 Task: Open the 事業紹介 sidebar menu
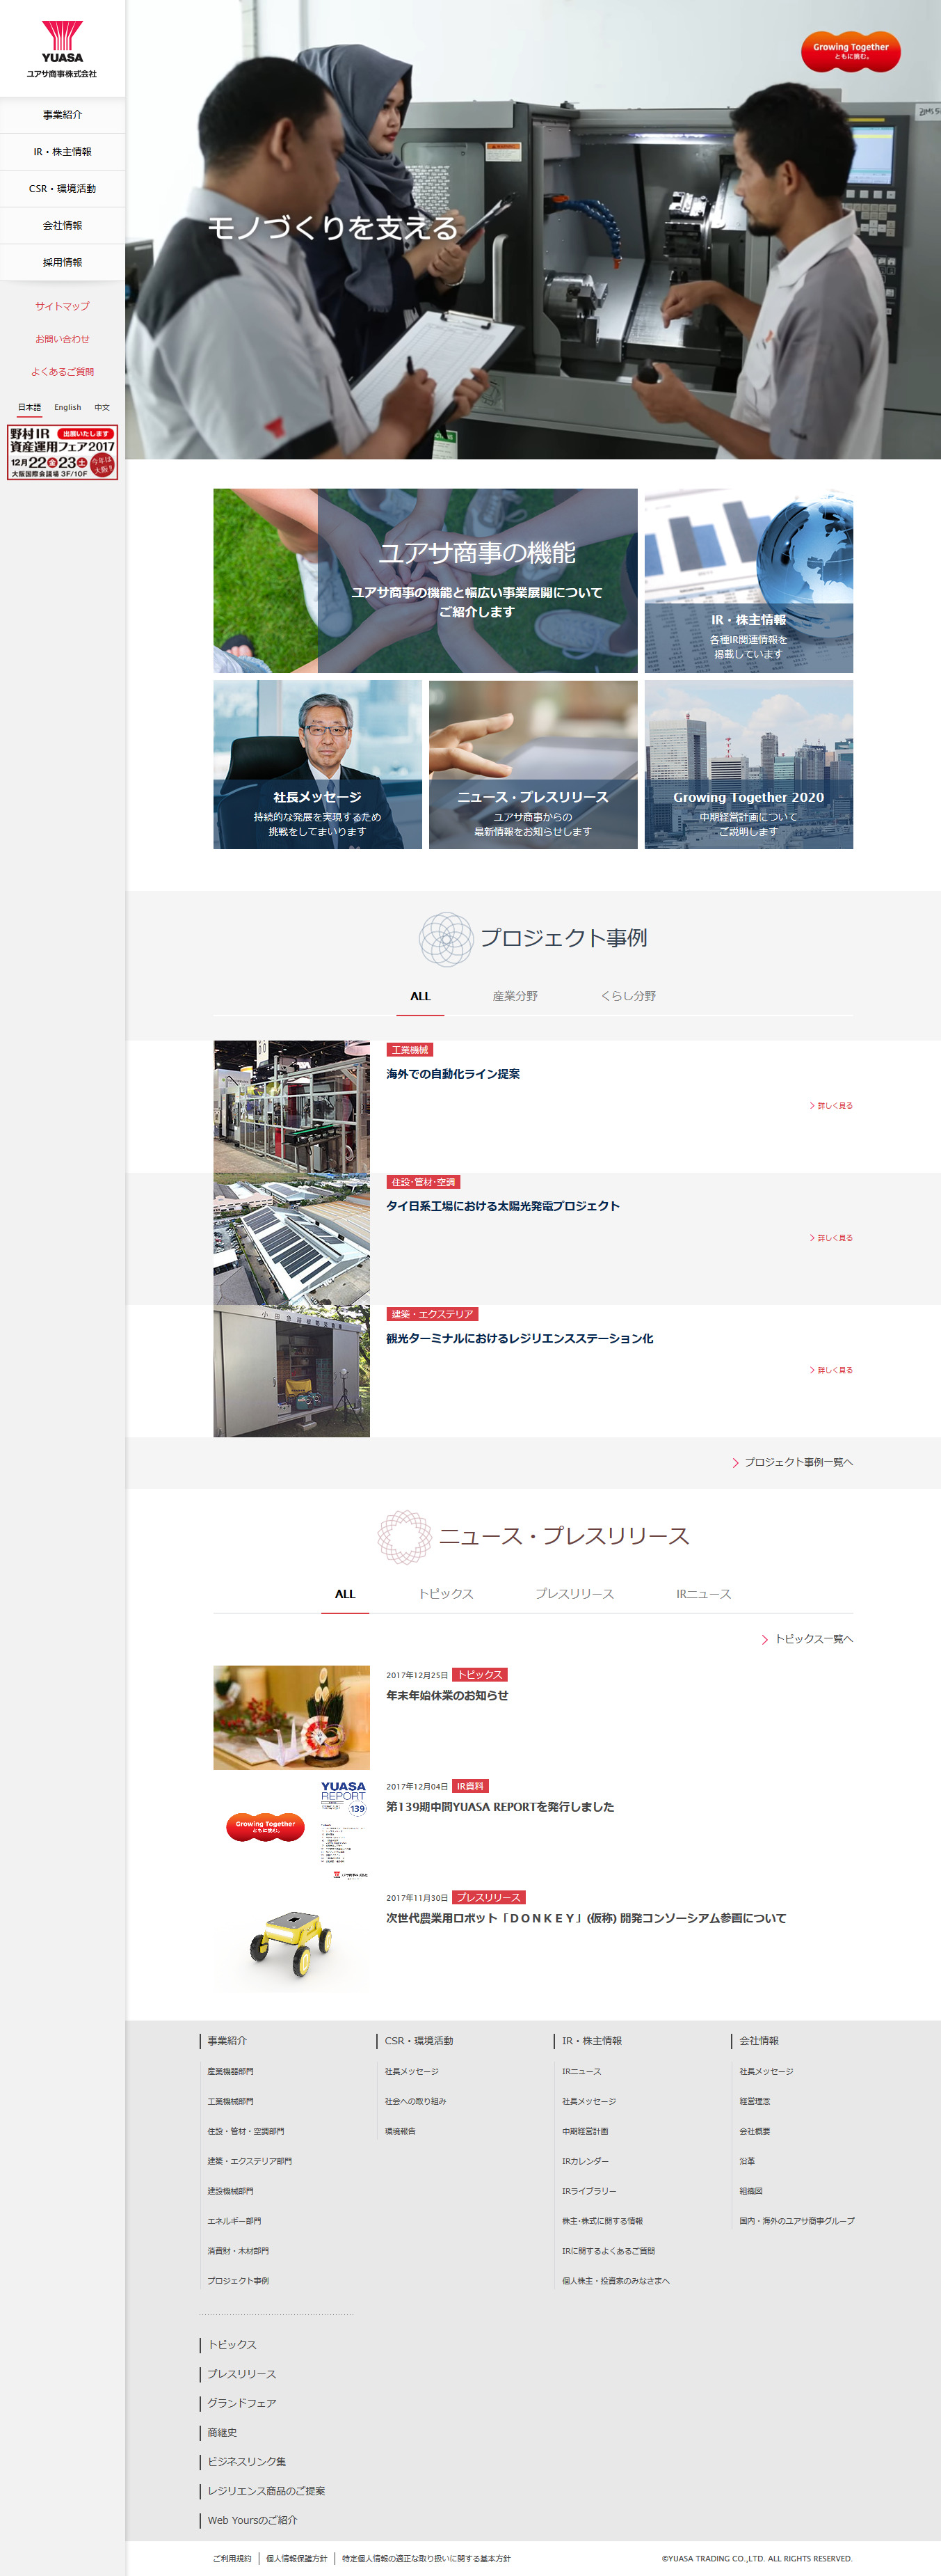62,115
